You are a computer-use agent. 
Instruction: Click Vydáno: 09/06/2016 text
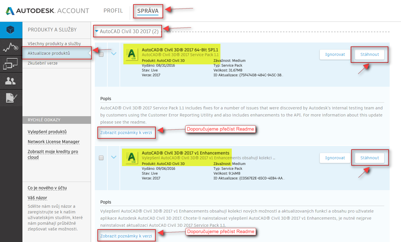point(158,169)
